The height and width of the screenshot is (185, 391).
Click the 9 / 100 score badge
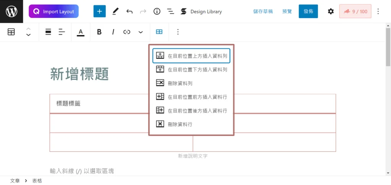355,11
